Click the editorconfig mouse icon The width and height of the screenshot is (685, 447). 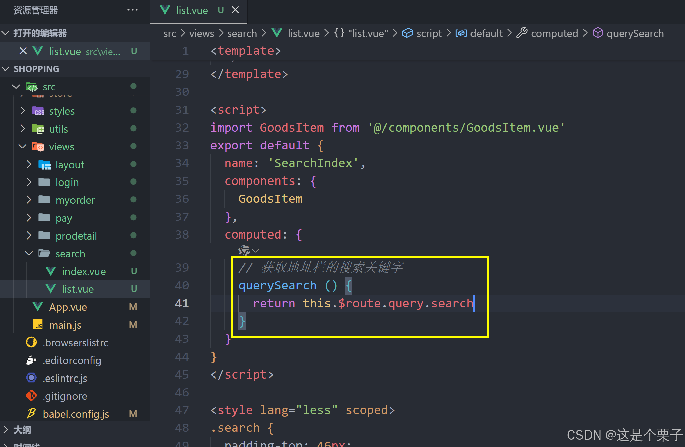31,360
